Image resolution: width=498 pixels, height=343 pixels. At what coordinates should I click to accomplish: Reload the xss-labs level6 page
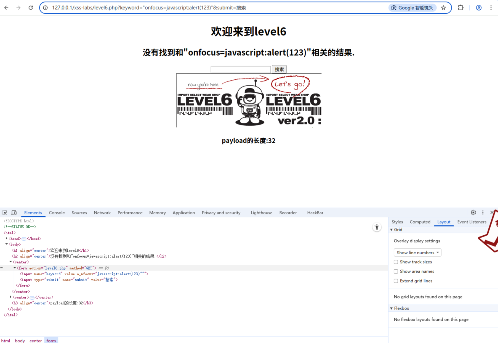click(x=30, y=8)
